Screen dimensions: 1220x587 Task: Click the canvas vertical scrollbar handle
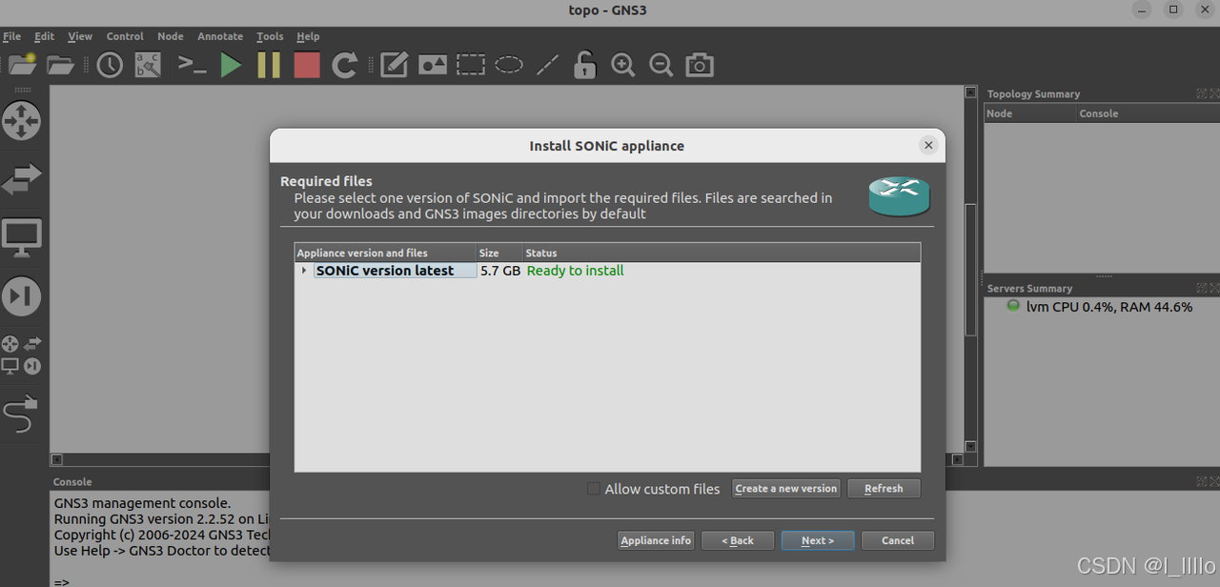pyautogui.click(x=970, y=269)
